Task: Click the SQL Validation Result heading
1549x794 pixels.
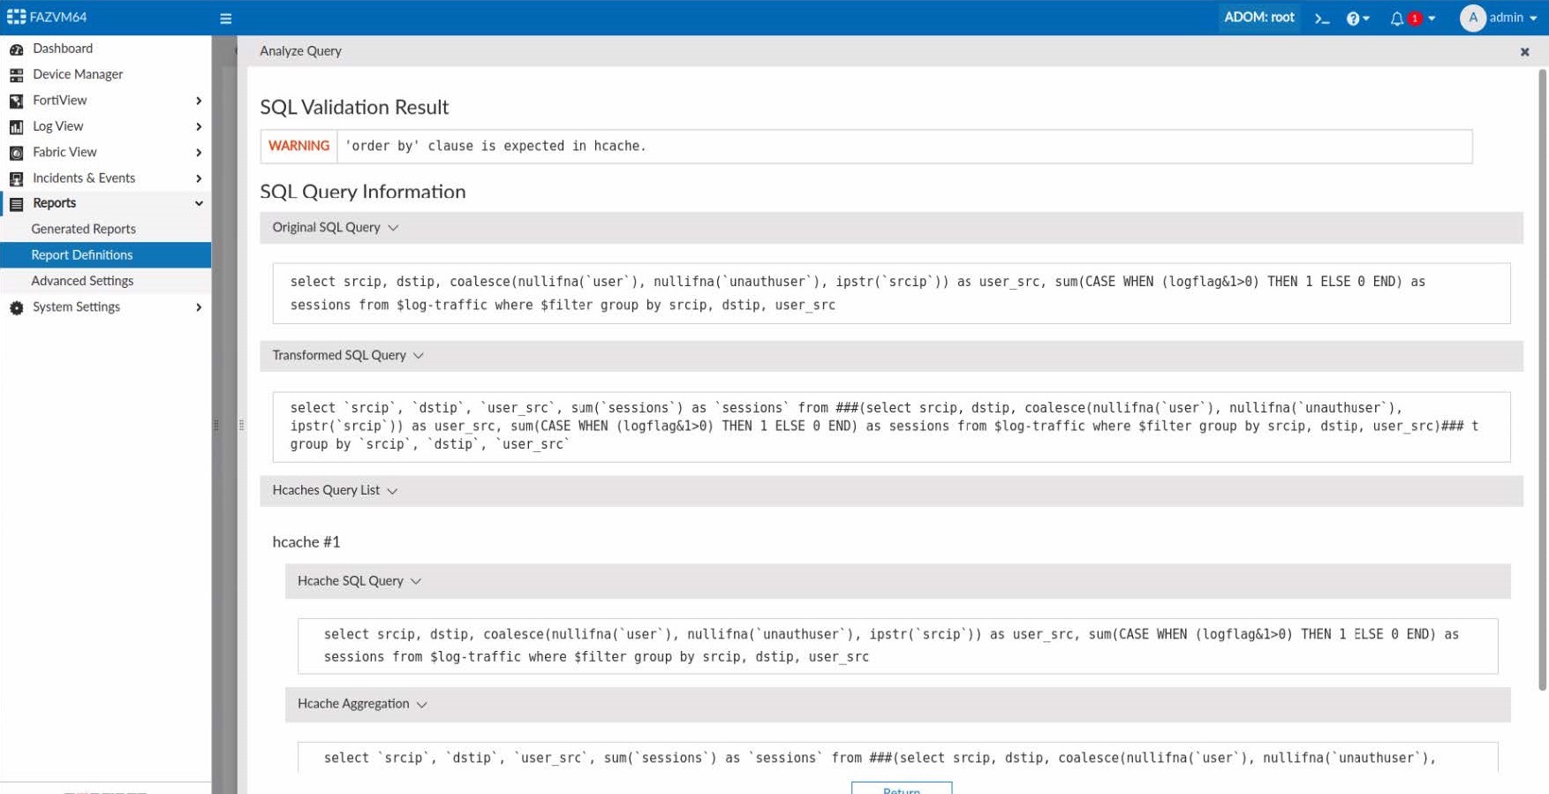Action: click(354, 108)
